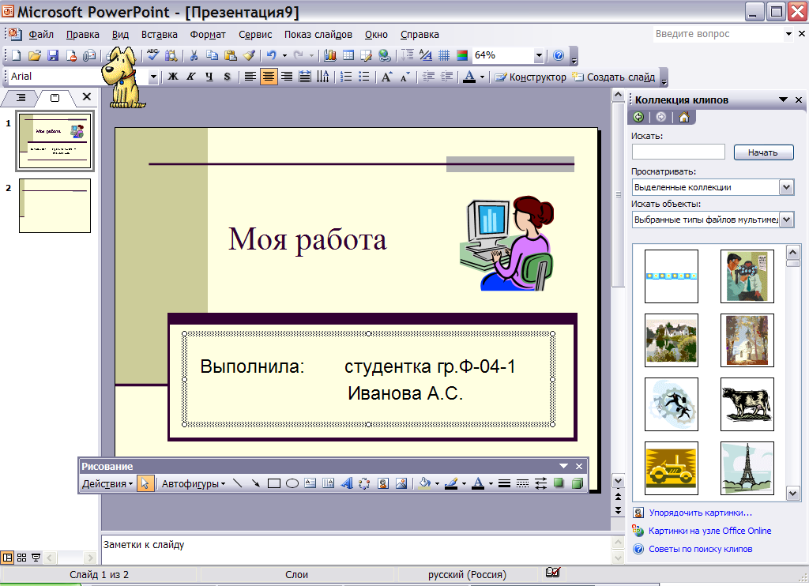This screenshot has width=809, height=586.
Task: Open the Действия drawing menu
Action: pos(107,484)
